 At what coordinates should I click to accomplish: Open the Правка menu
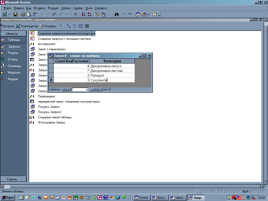coord(19,8)
